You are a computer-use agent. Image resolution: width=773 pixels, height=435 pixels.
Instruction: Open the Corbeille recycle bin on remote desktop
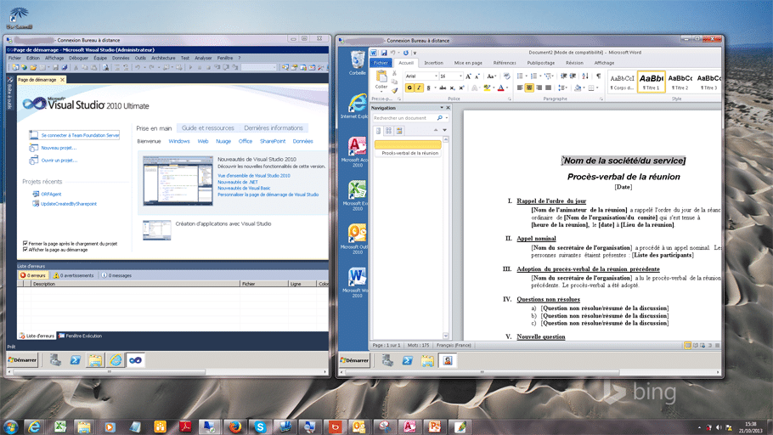point(357,63)
